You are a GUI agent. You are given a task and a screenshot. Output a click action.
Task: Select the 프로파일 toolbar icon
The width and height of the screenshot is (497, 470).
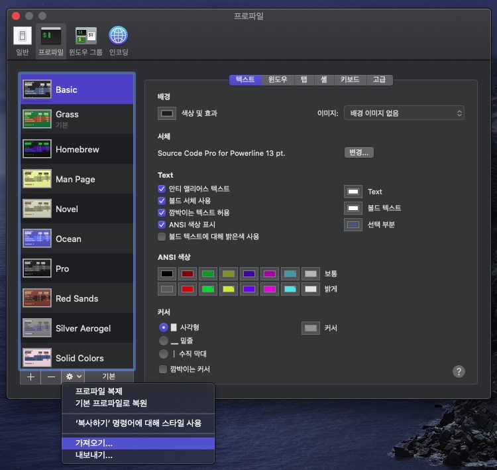point(51,41)
